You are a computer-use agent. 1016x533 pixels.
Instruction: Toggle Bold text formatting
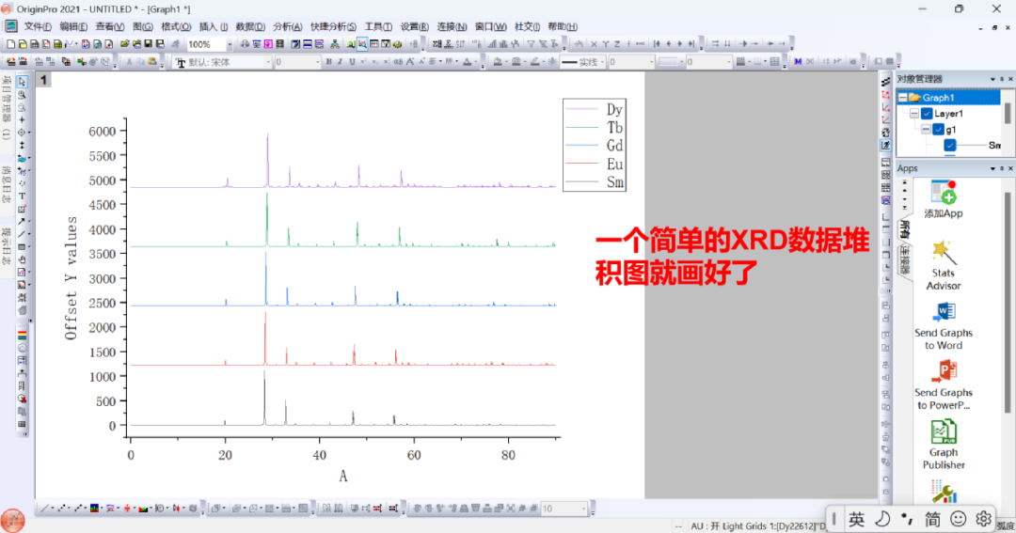coord(328,61)
